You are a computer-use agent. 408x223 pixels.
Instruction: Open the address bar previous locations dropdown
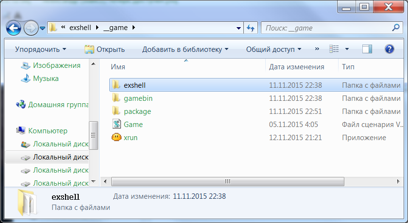coord(237,28)
